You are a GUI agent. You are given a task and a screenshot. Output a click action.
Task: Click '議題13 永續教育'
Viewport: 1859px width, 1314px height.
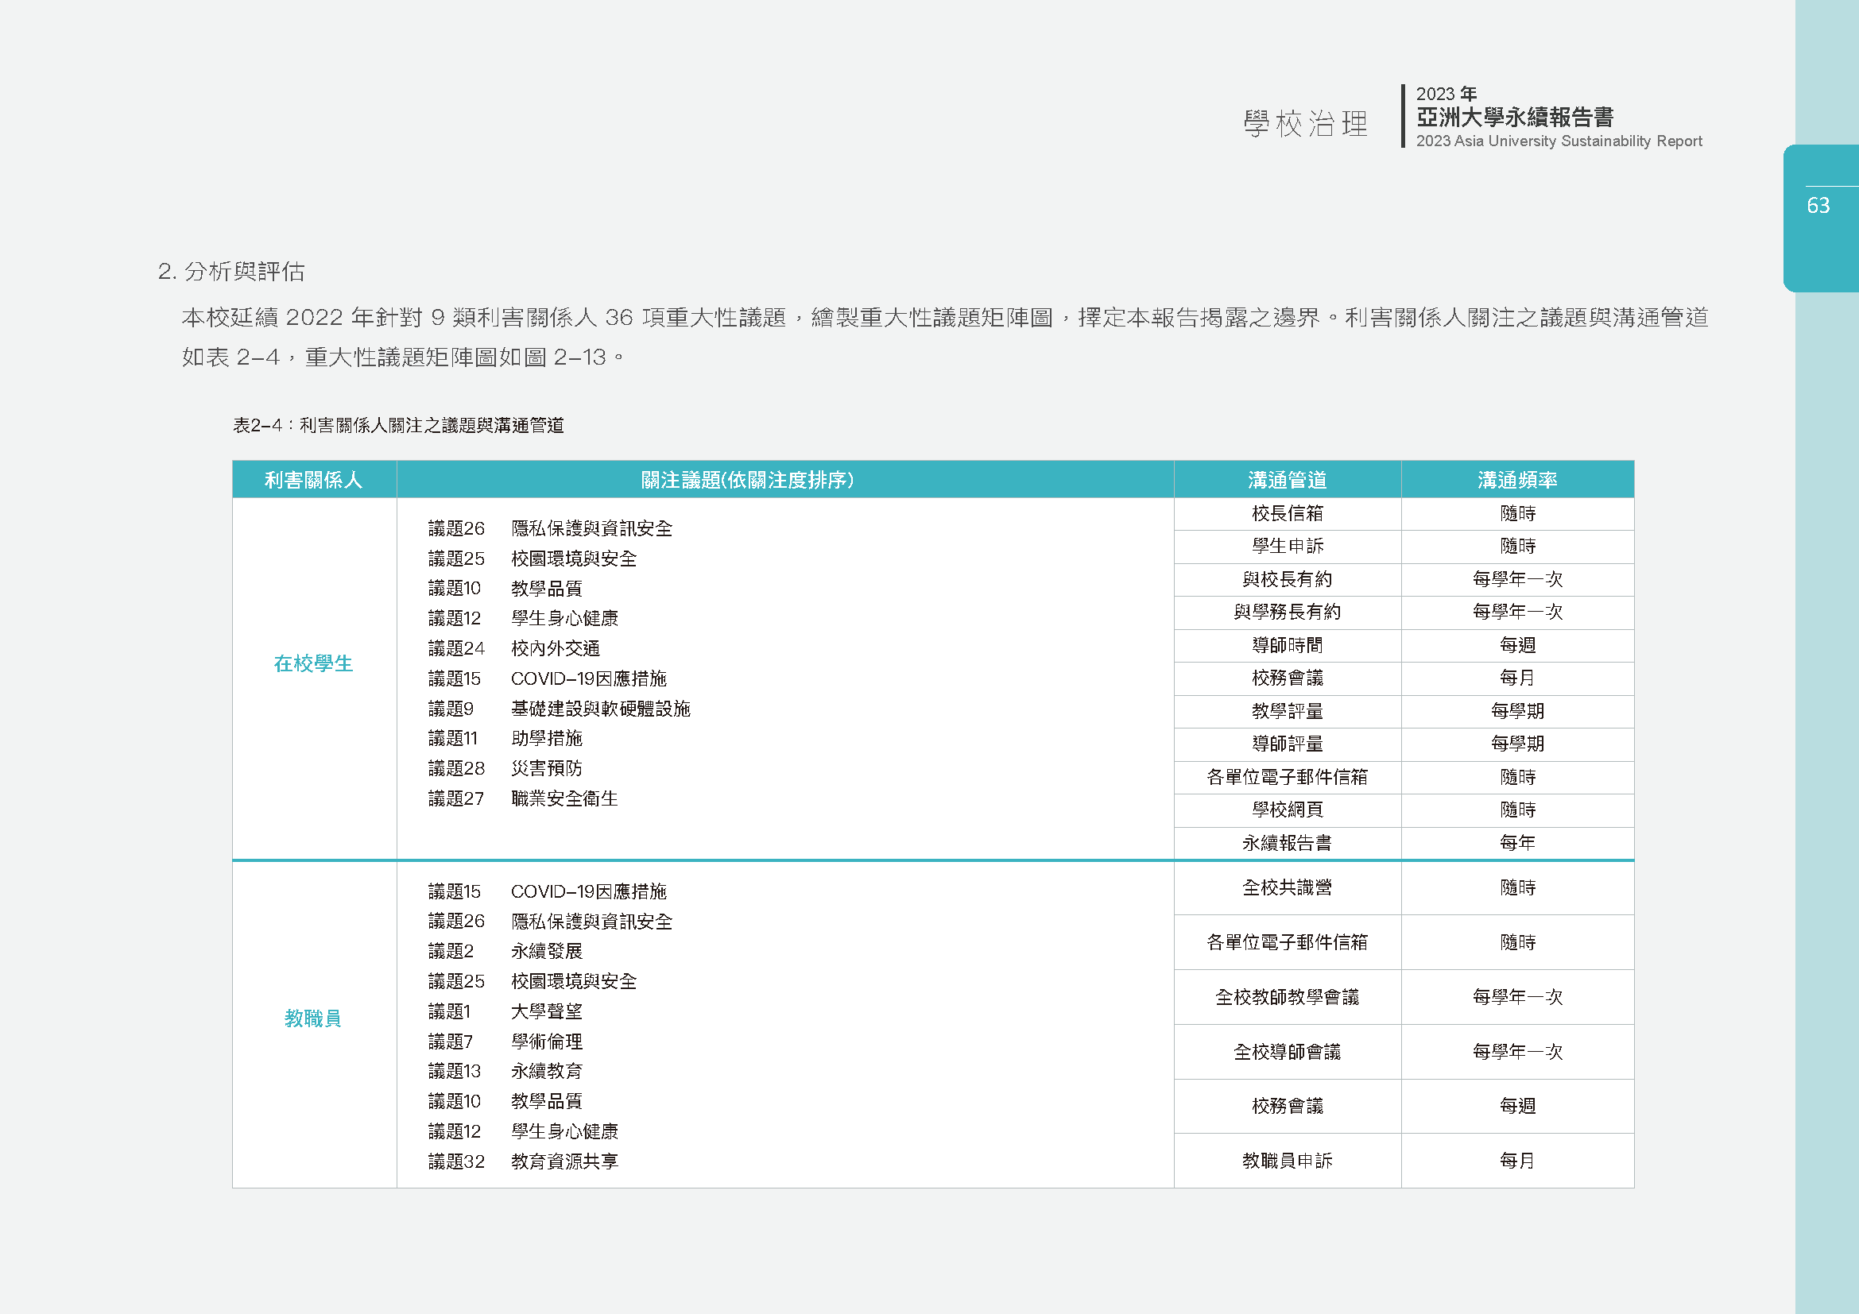point(505,1071)
